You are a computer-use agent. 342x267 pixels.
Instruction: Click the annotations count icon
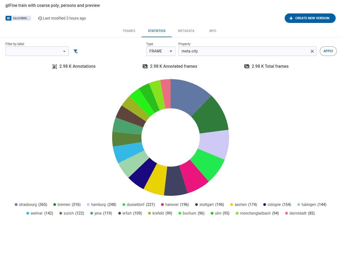54,66
